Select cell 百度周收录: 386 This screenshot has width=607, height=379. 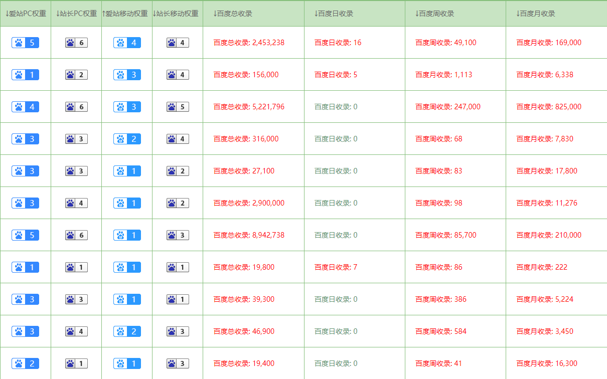click(441, 299)
